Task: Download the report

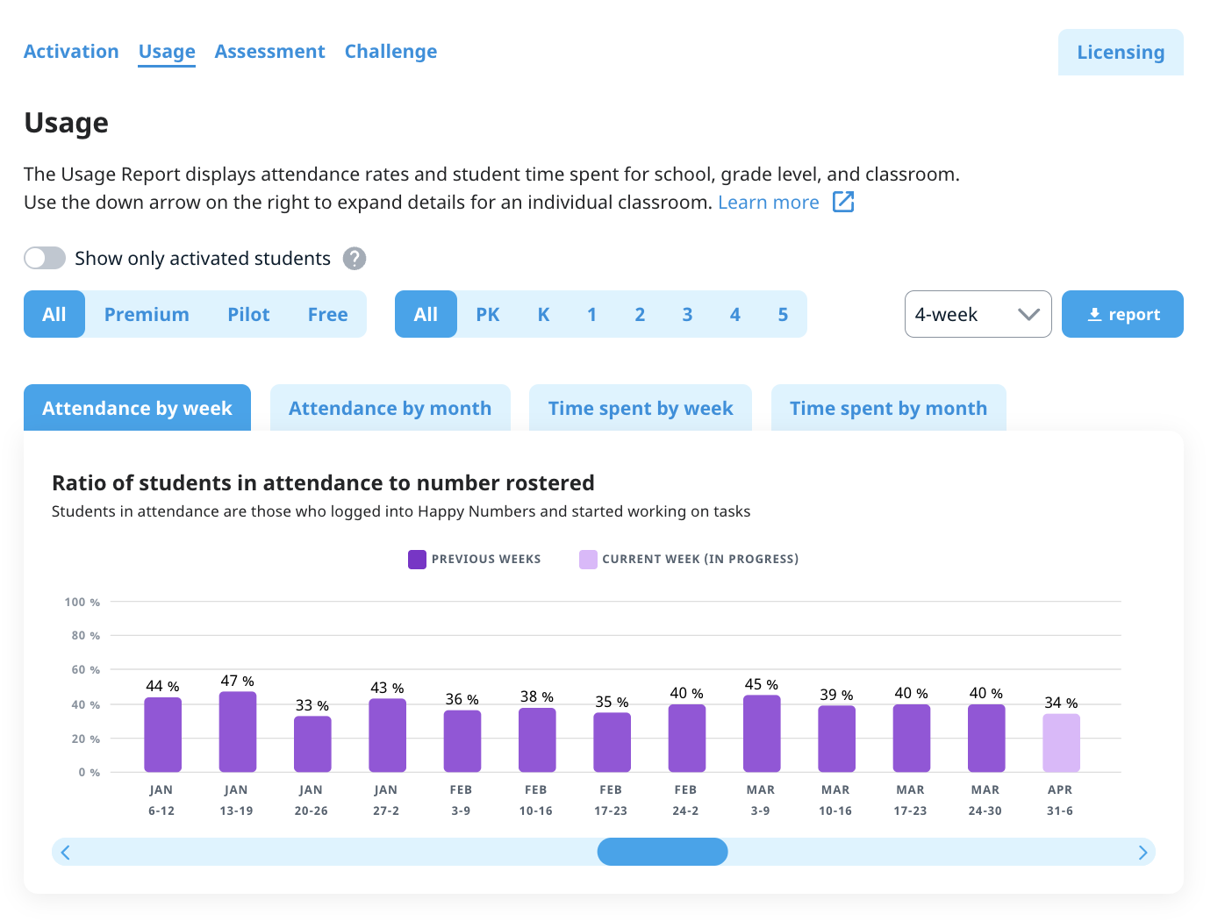Action: click(1122, 314)
